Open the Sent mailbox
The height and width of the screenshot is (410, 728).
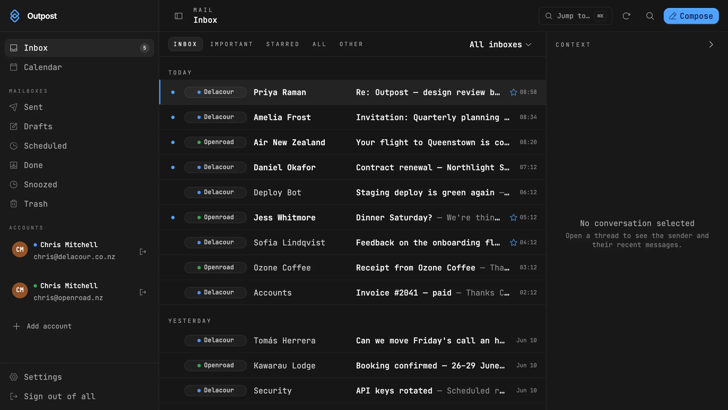click(x=79, y=107)
